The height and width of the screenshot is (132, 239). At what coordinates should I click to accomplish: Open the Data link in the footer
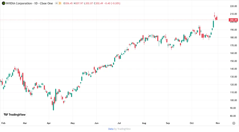111,129
